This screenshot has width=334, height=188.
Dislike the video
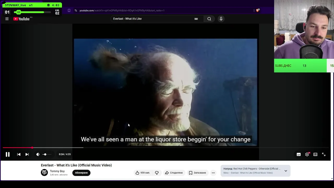(157, 173)
